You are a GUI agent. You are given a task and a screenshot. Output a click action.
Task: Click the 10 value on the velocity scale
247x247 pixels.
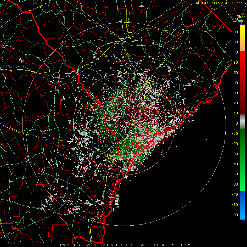[x=236, y=113]
